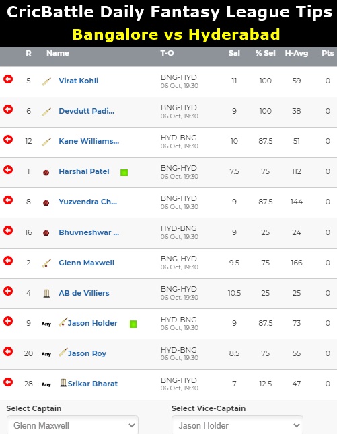Click wicket icon next to AB de Villiers

46,294
